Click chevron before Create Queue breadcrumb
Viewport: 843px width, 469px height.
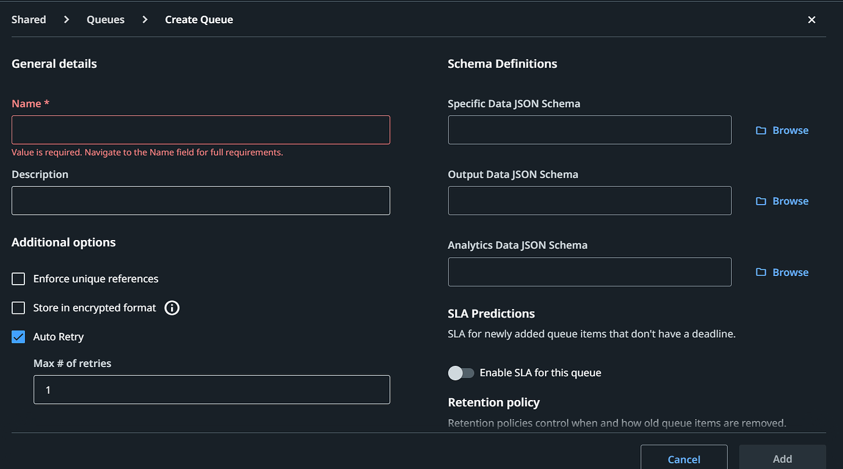pos(145,20)
